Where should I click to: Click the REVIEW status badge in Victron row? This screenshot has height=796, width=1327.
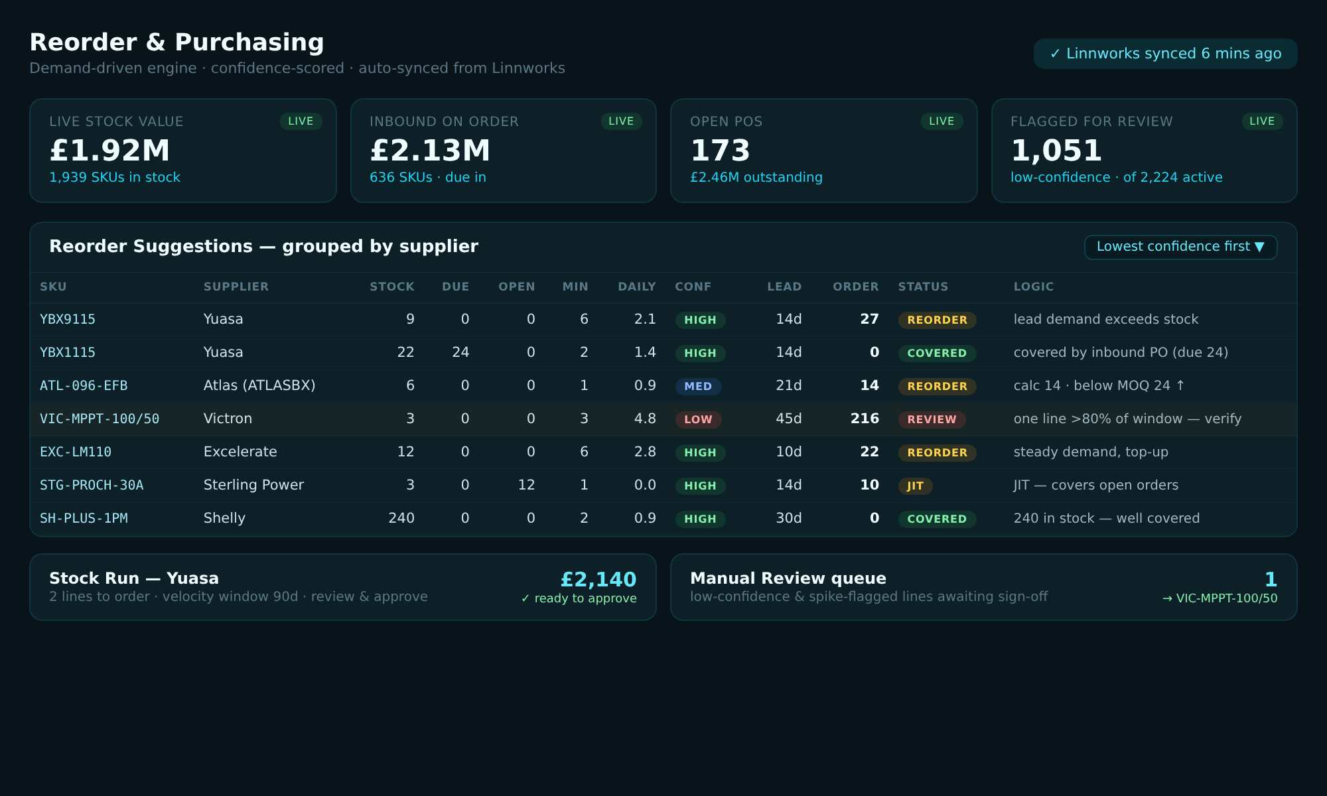(x=932, y=419)
